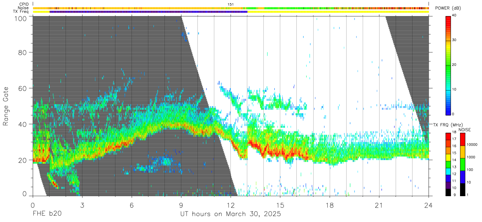Click the range gate tick label '20'
Screen dimensions: 482x222
point(23,160)
